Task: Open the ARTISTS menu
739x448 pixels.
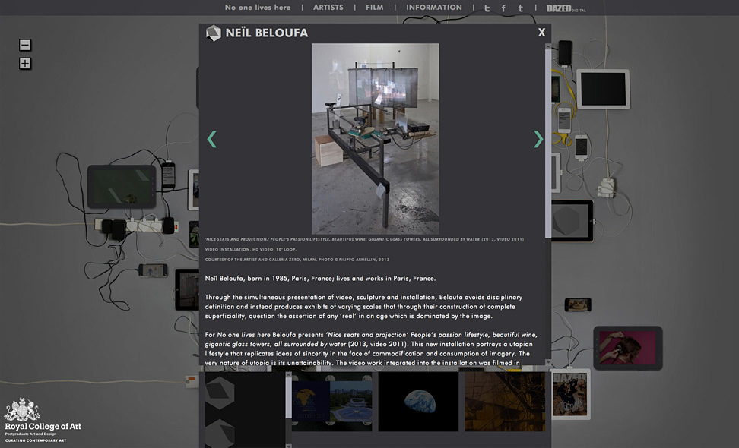Action: 328,8
